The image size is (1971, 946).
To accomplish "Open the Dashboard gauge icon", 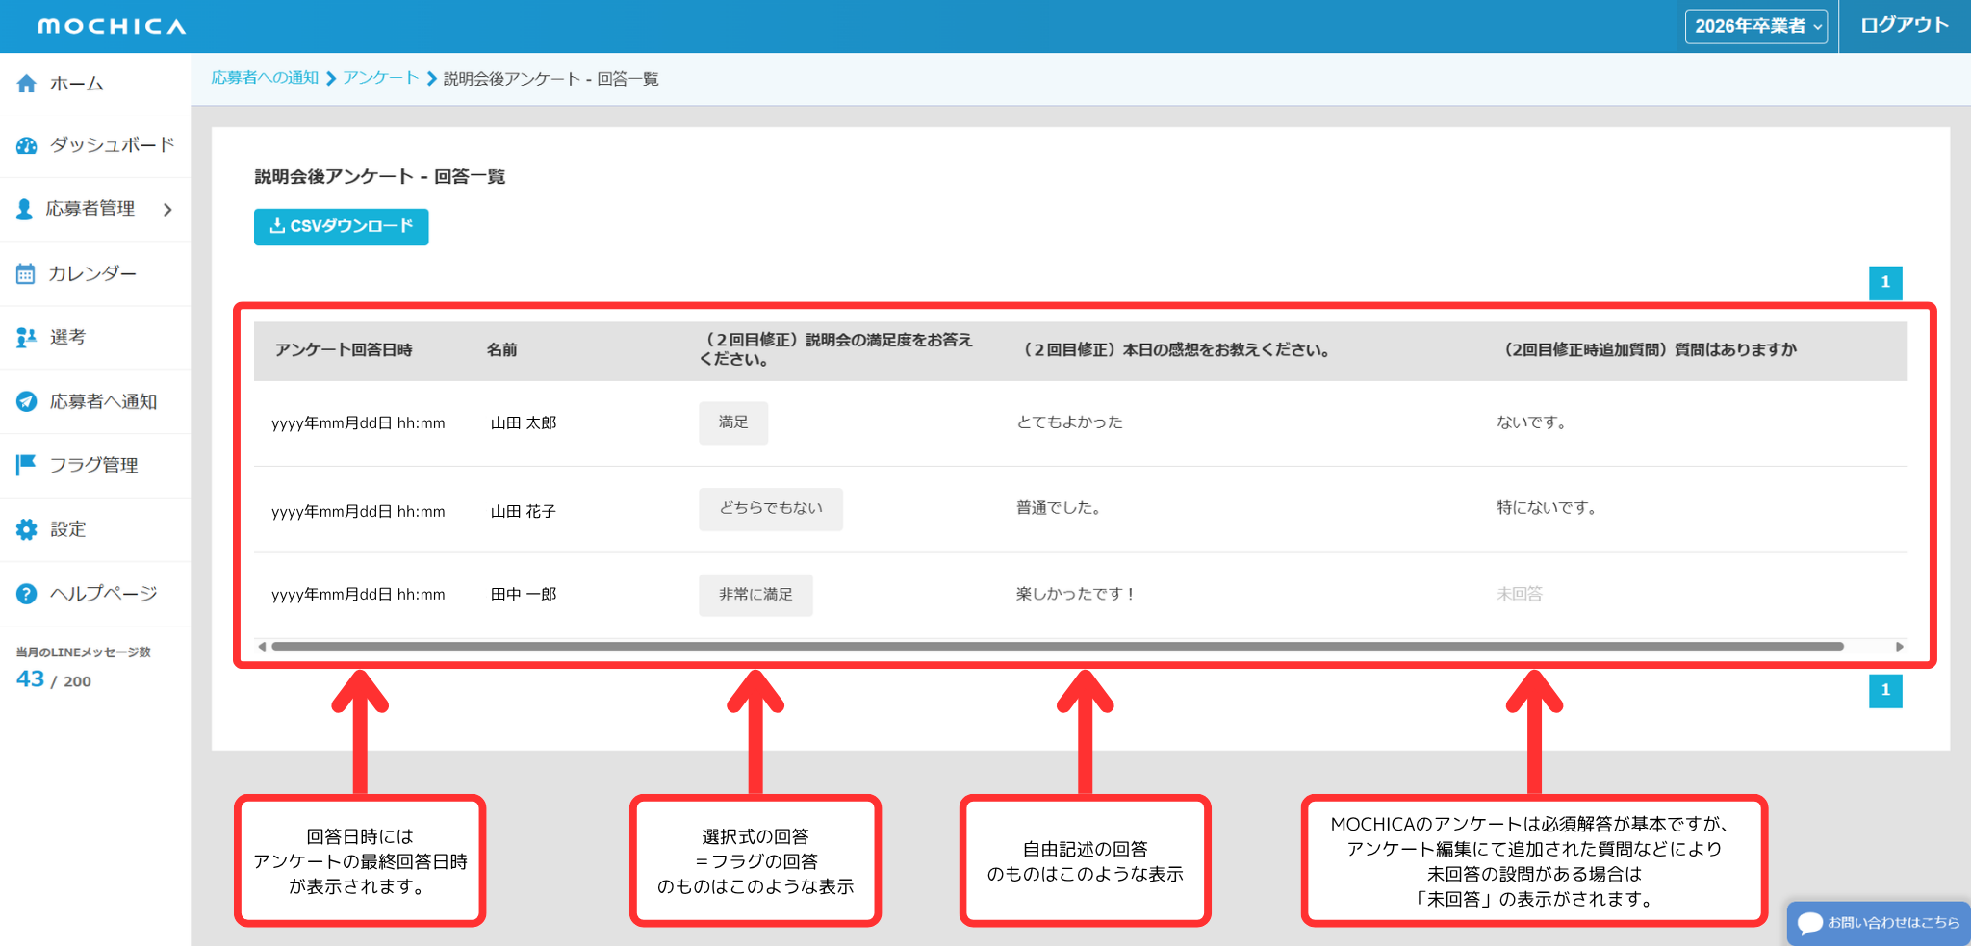I will tap(27, 145).
